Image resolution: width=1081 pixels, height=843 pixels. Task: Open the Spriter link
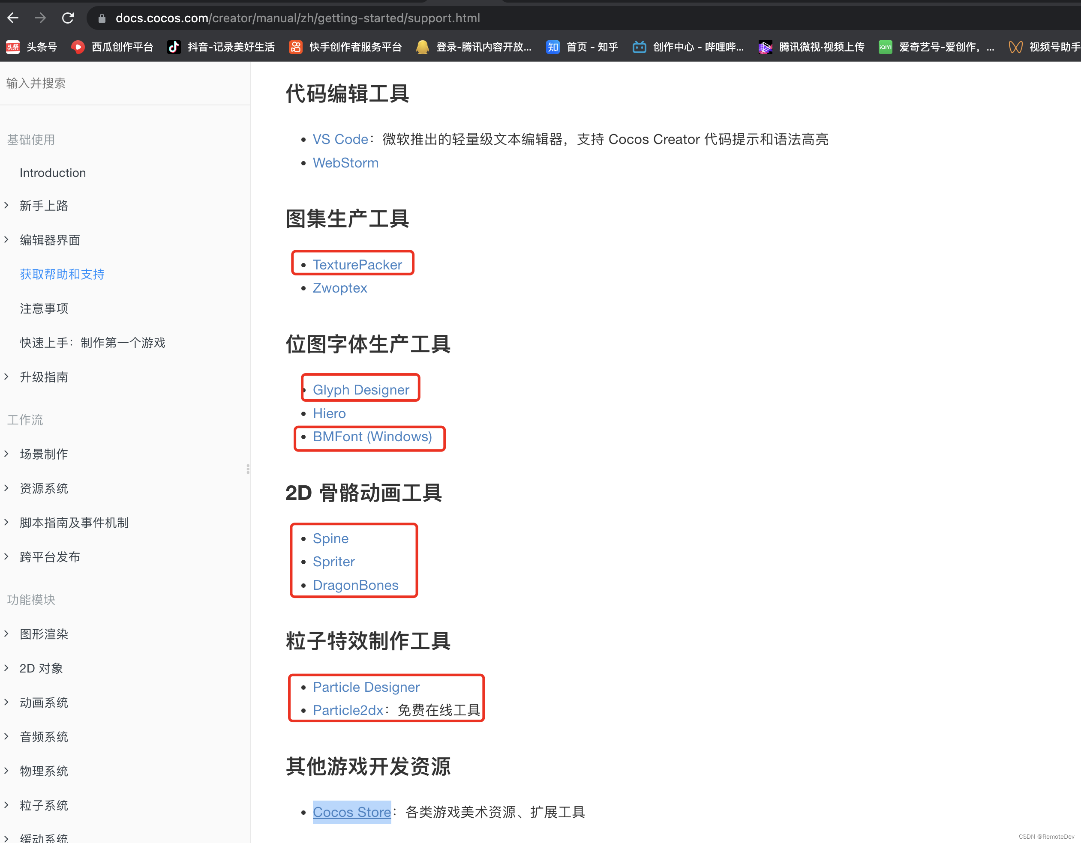[333, 562]
